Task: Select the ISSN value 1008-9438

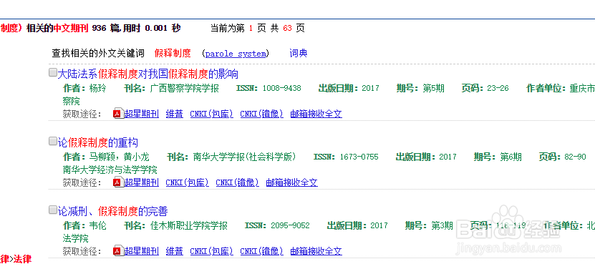Action: (x=281, y=89)
